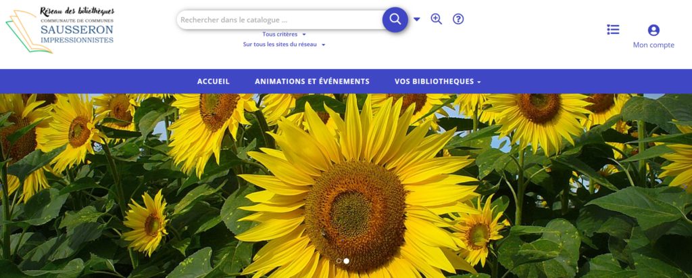This screenshot has height=278, width=692.
Task: Select the first carousel slide indicator dot
Action: 339,261
